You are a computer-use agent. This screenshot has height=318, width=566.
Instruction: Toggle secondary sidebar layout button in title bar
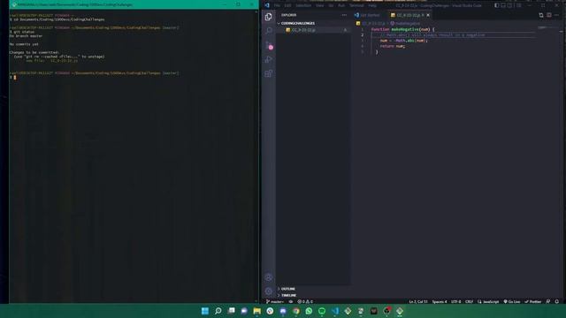coord(510,5)
